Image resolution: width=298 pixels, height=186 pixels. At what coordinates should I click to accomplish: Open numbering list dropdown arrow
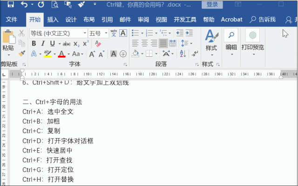tap(156, 33)
